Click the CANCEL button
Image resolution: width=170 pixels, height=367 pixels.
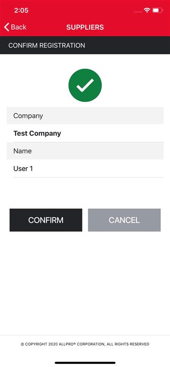pyautogui.click(x=124, y=220)
